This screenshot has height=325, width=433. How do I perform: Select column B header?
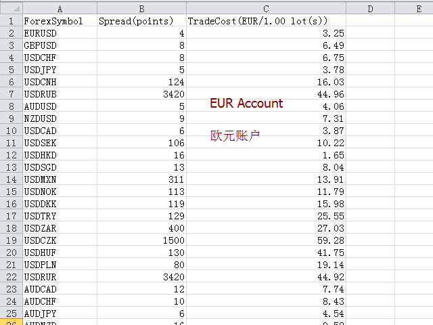(141, 9)
